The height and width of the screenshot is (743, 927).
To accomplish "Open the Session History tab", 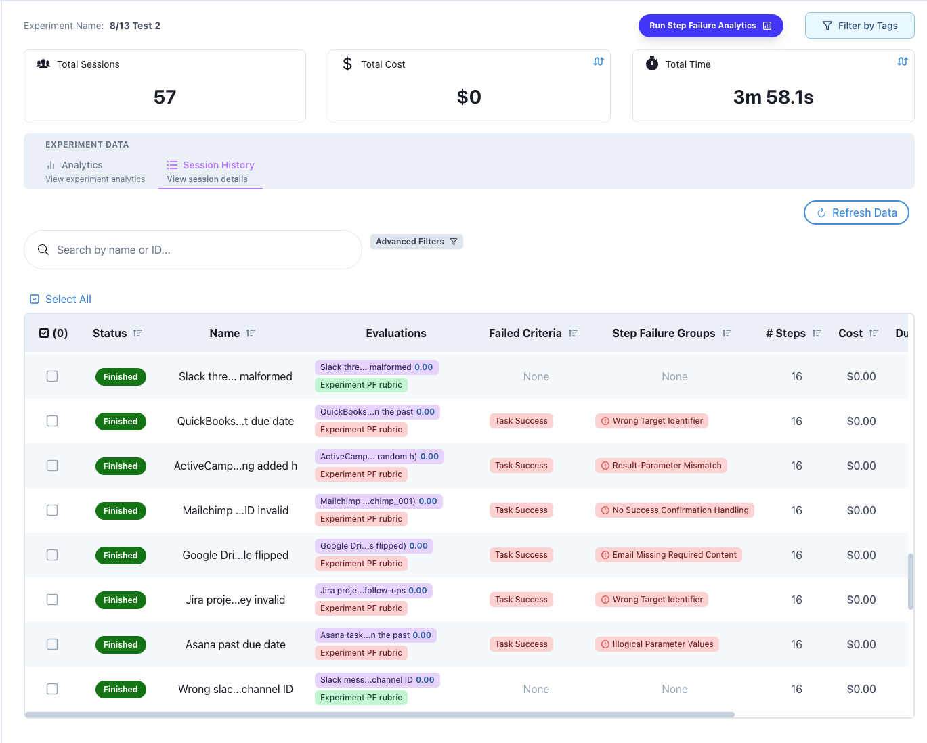I will pyautogui.click(x=211, y=171).
